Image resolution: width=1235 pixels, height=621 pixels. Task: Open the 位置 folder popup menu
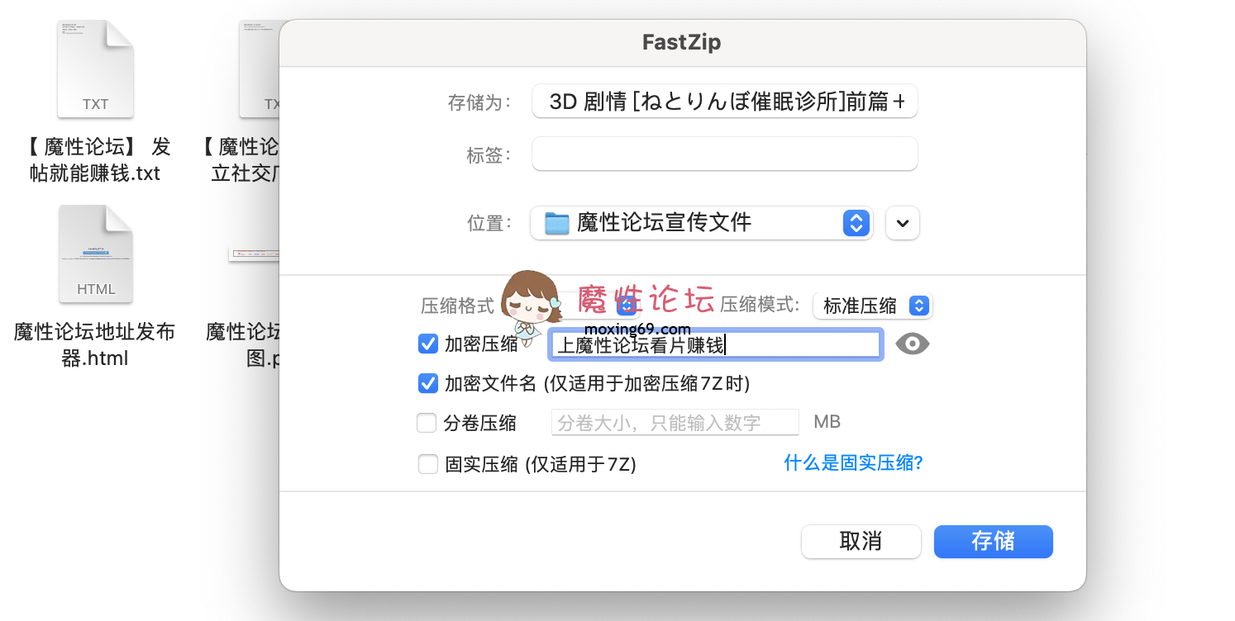(701, 223)
